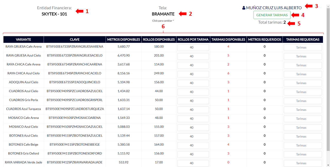This screenshot has height=167, width=330.
Task: Focus Rollos por tarima field for RAYA CHICA Azul Cielo
Action: click(x=193, y=74)
